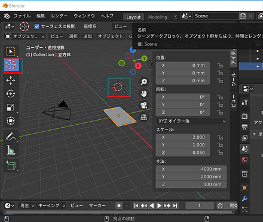Toggle サーフェスに投影 checkbox
263x222 pixels.
(36, 26)
